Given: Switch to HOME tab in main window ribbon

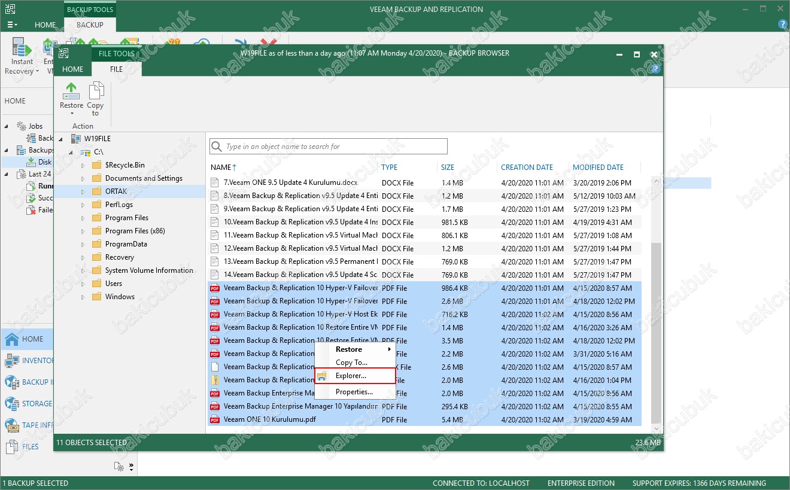Looking at the screenshot, I should 45,25.
